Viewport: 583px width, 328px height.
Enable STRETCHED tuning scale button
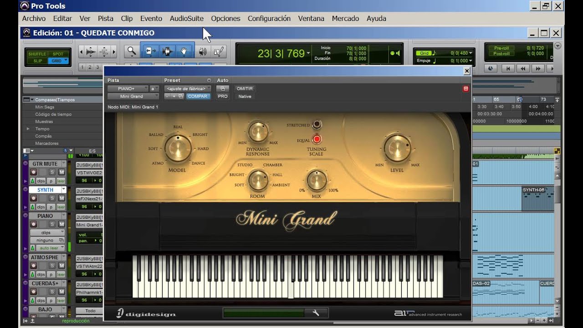(x=317, y=124)
